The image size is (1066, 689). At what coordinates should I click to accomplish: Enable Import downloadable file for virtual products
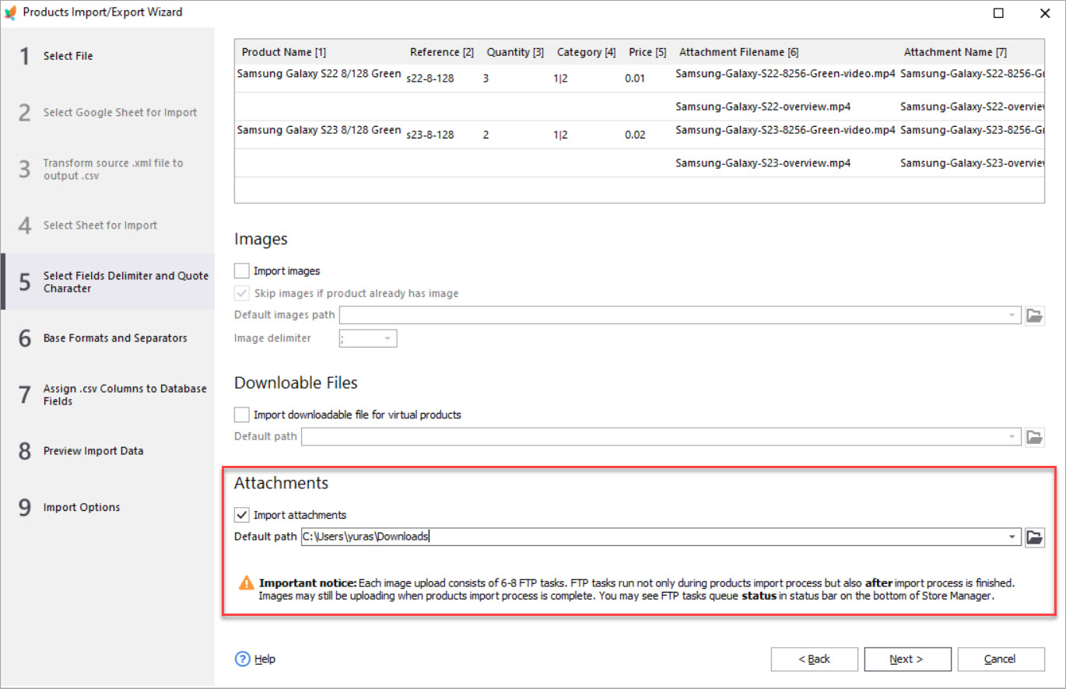242,414
